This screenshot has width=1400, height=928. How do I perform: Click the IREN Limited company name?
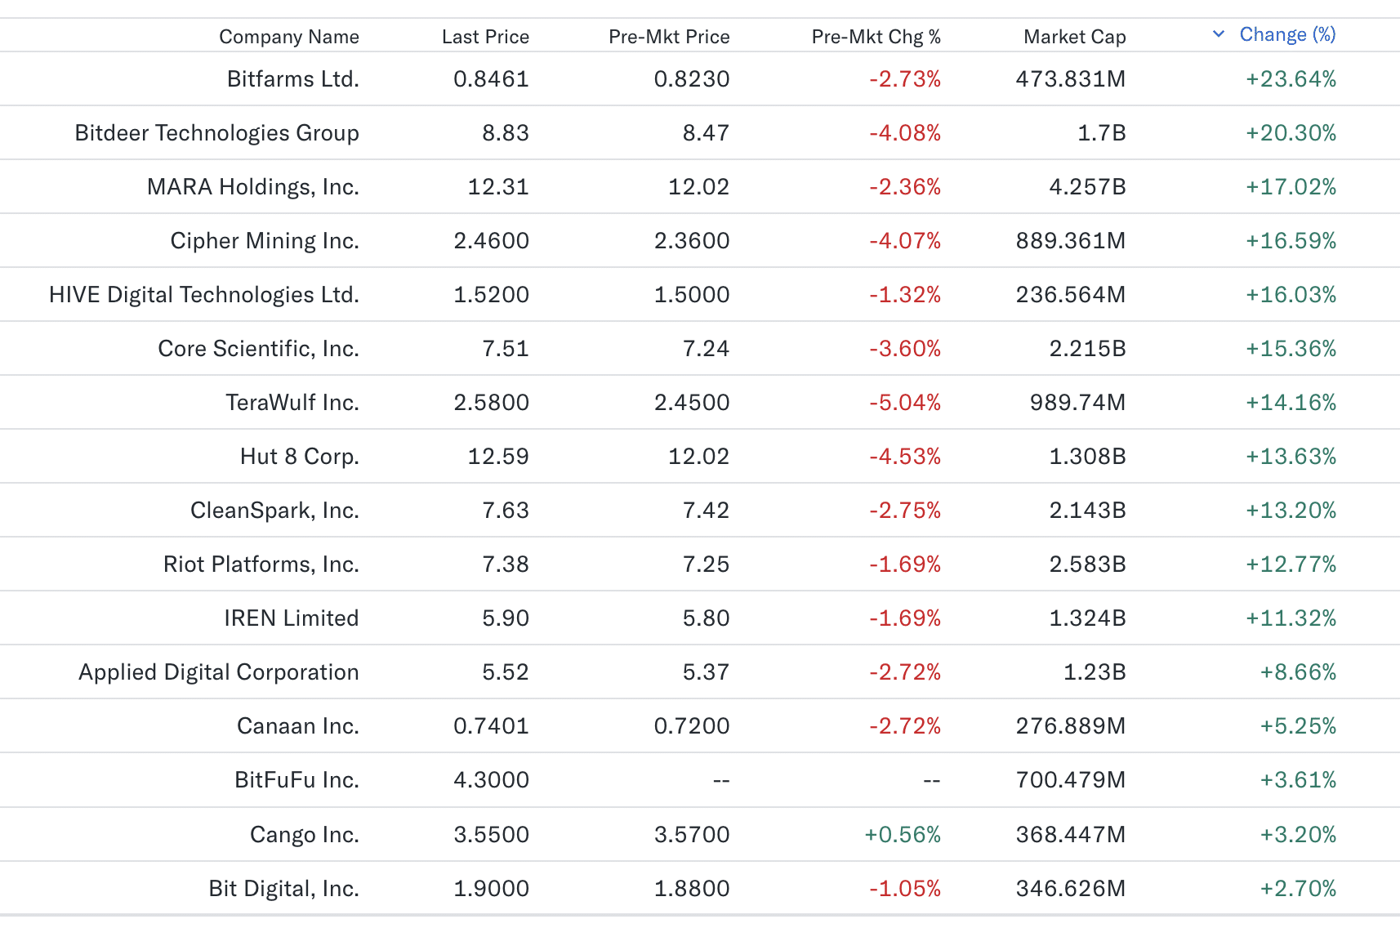(x=292, y=618)
